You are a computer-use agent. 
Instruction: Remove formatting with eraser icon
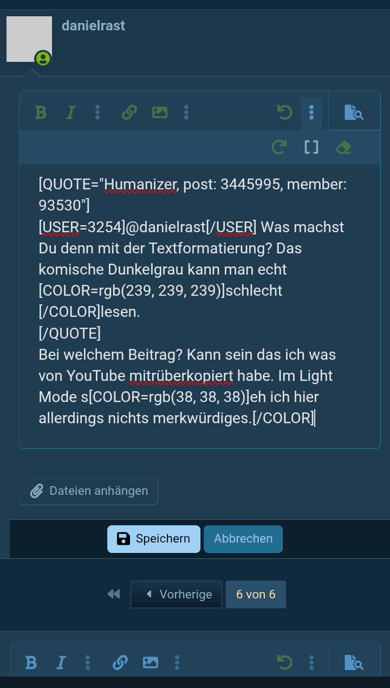pyautogui.click(x=343, y=147)
